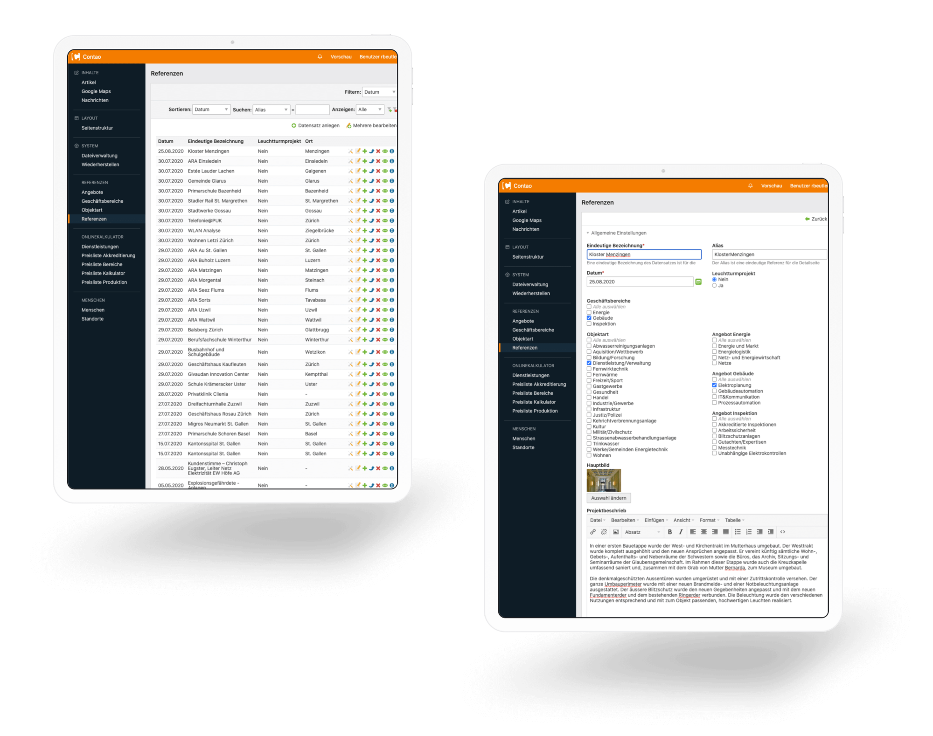Uncheck the Elektroplanung checkbox
Screen dimensions: 933x736
[714, 385]
